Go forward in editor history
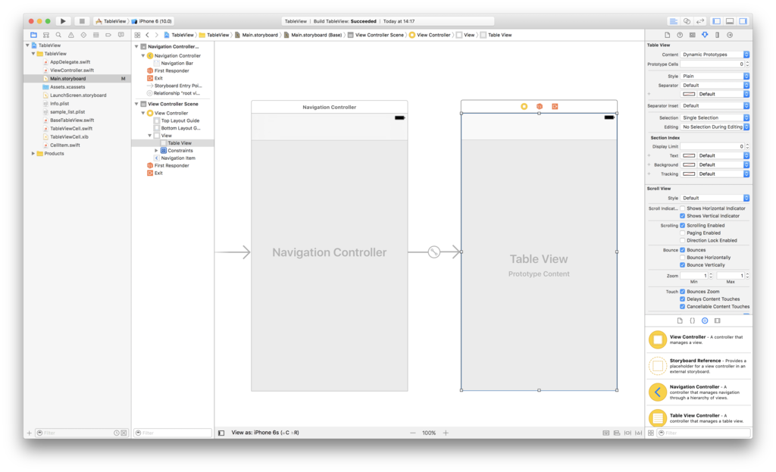The height and width of the screenshot is (472, 776). [x=156, y=35]
